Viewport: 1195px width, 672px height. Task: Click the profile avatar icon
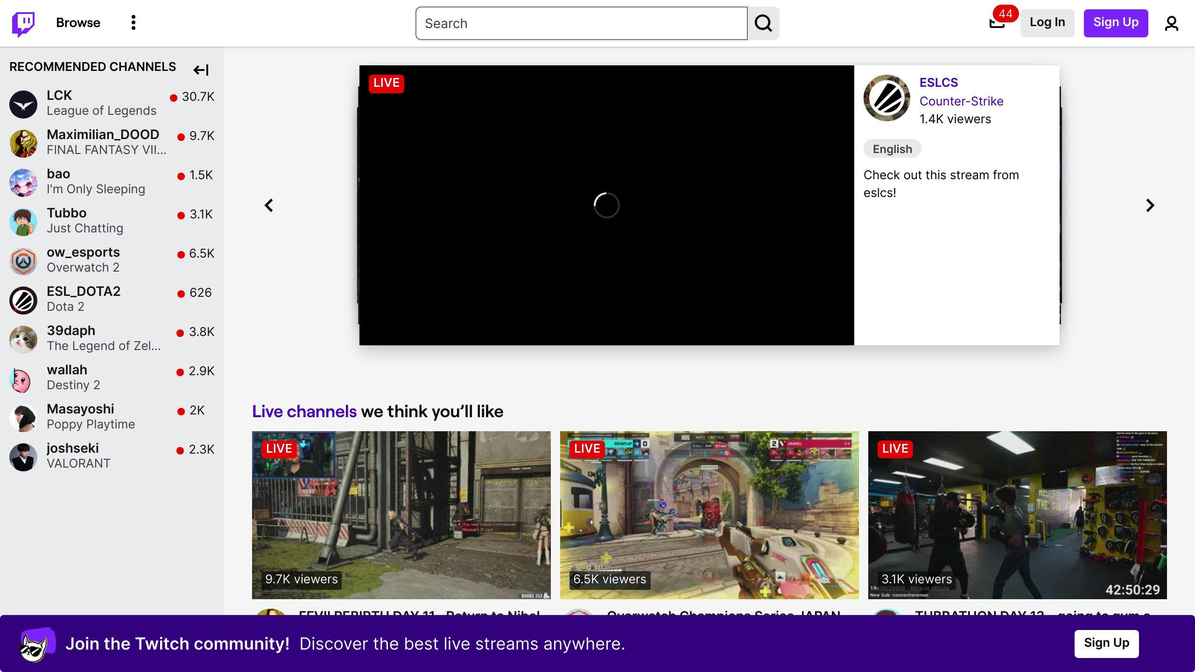click(1171, 23)
